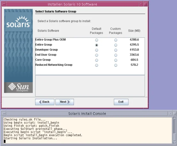Go back with the Back button
Viewport: 177px width, 146px height.
tap(45, 102)
